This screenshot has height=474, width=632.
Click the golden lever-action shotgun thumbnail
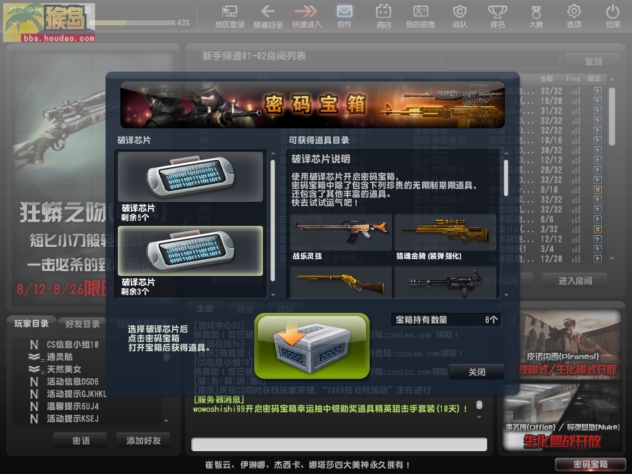pyautogui.click(x=341, y=282)
